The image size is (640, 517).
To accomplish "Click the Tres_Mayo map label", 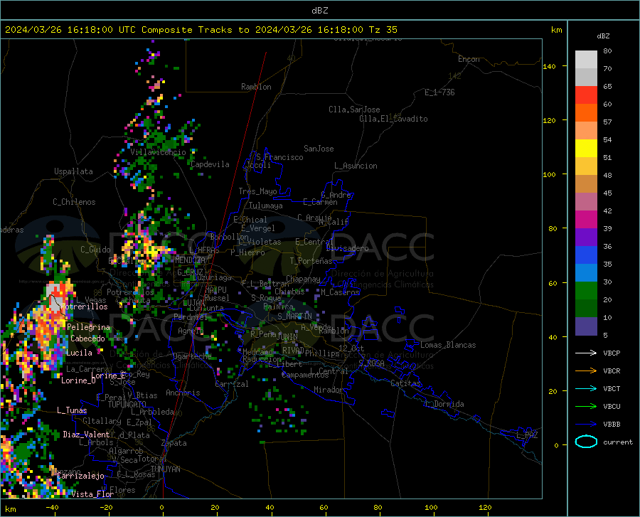I will pos(257,191).
